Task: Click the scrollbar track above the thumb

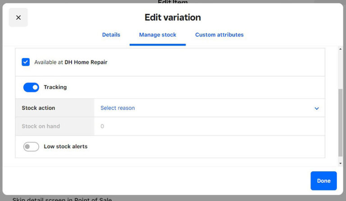Action: (340, 68)
